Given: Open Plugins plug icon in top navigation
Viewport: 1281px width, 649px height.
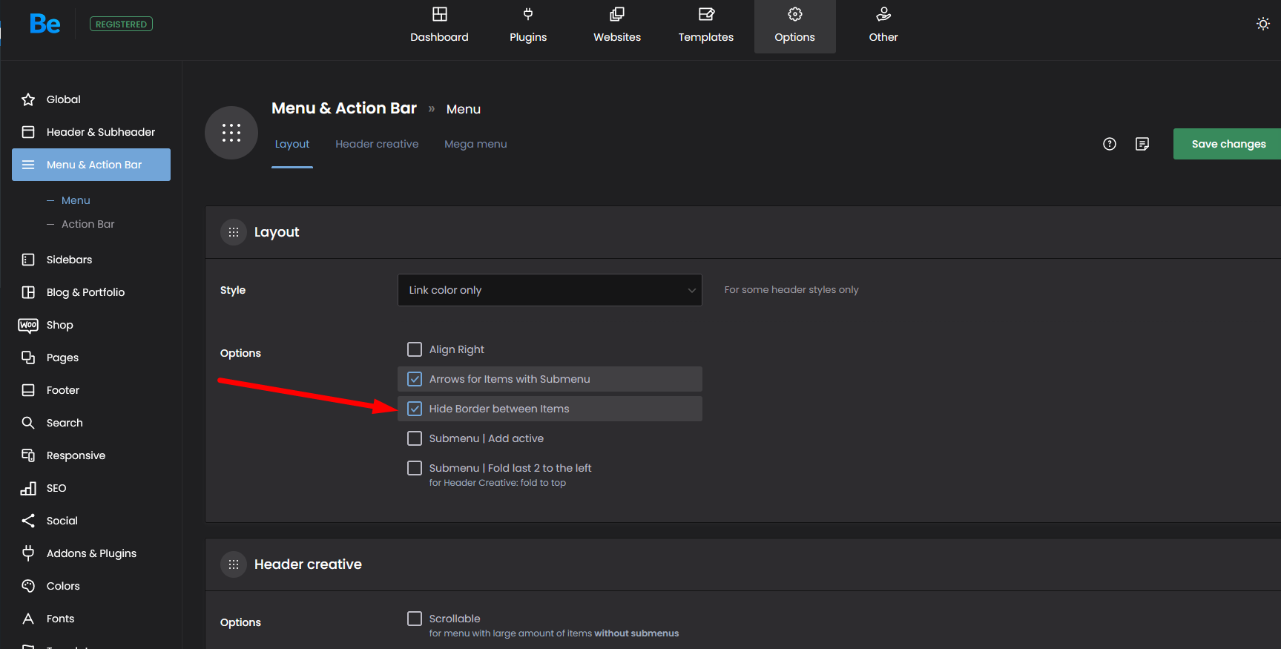Looking at the screenshot, I should [528, 14].
